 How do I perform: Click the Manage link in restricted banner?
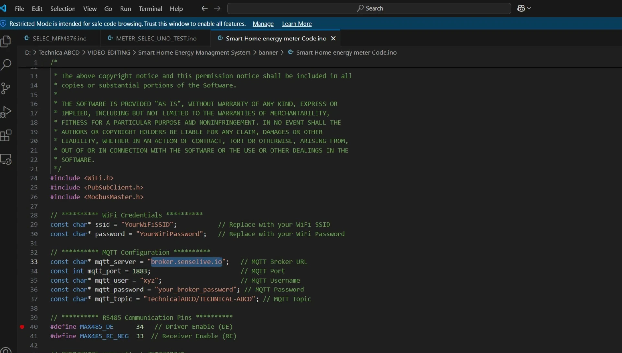[263, 24]
